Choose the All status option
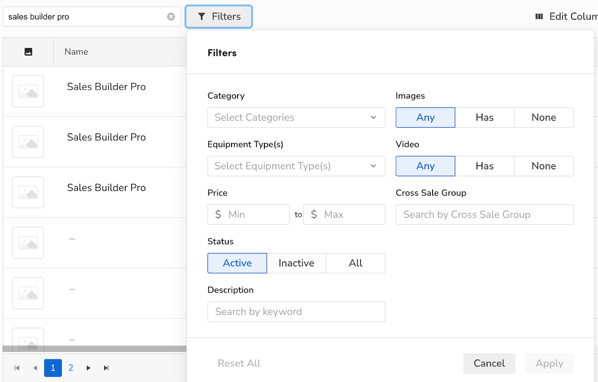This screenshot has height=382, width=598. point(355,263)
